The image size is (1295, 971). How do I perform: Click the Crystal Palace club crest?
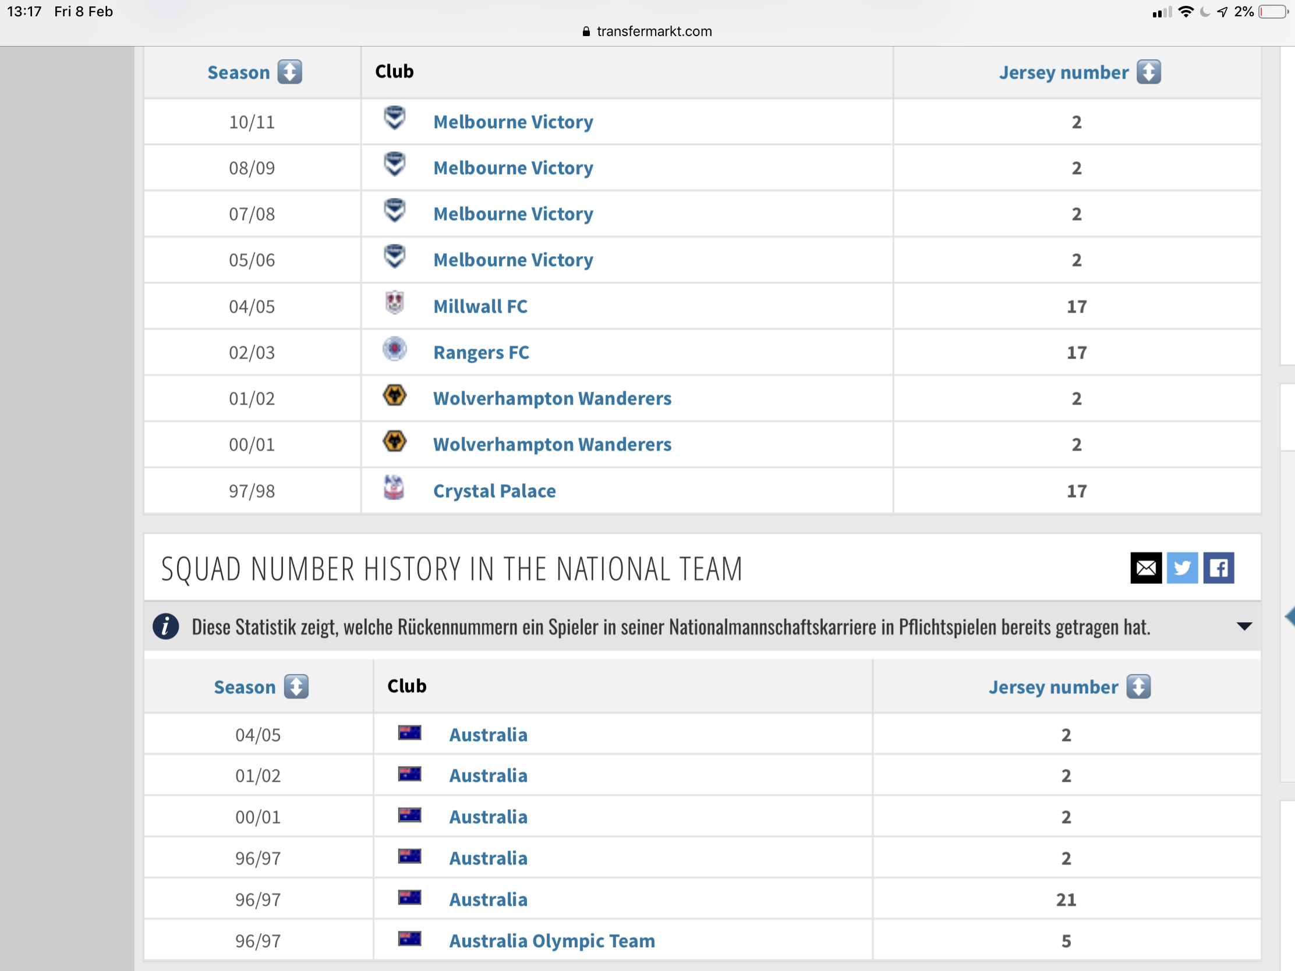click(x=394, y=488)
